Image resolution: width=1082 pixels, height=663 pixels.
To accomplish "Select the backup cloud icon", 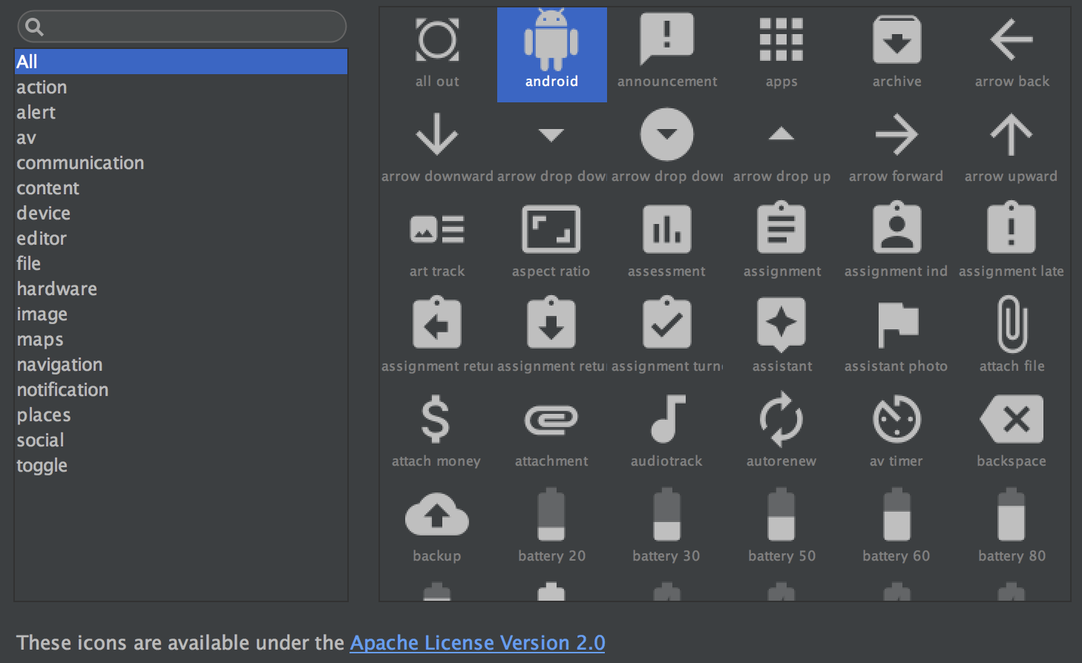I will coord(436,515).
